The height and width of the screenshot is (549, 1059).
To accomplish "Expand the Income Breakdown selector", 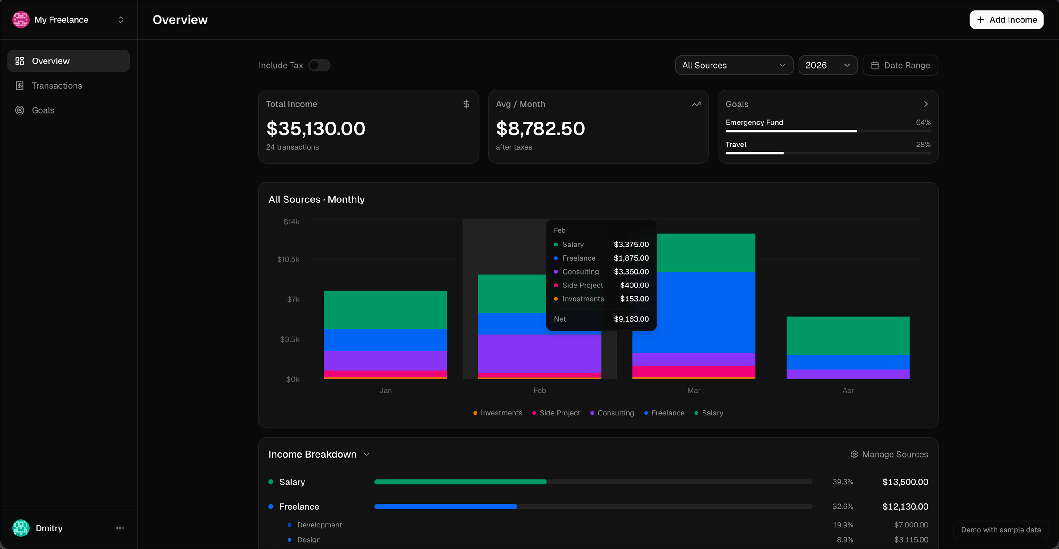I will tap(367, 455).
